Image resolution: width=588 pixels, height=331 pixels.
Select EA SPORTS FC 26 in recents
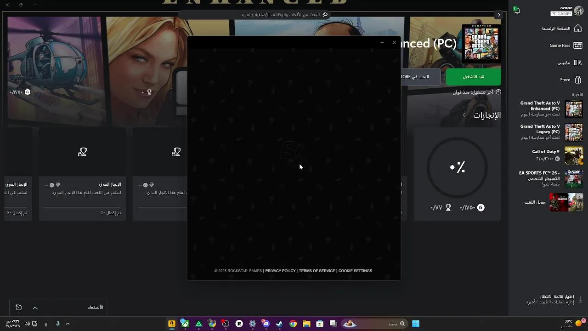coord(551,179)
